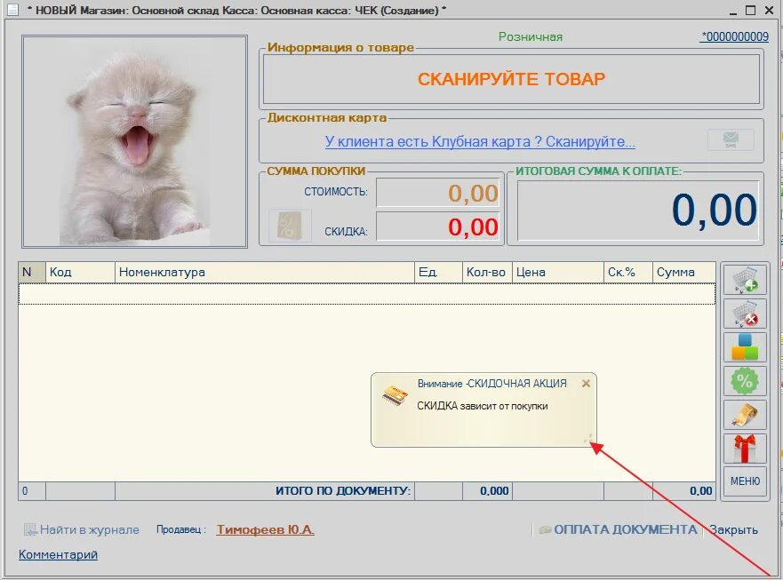Click the СКИДКА value field

tap(438, 226)
